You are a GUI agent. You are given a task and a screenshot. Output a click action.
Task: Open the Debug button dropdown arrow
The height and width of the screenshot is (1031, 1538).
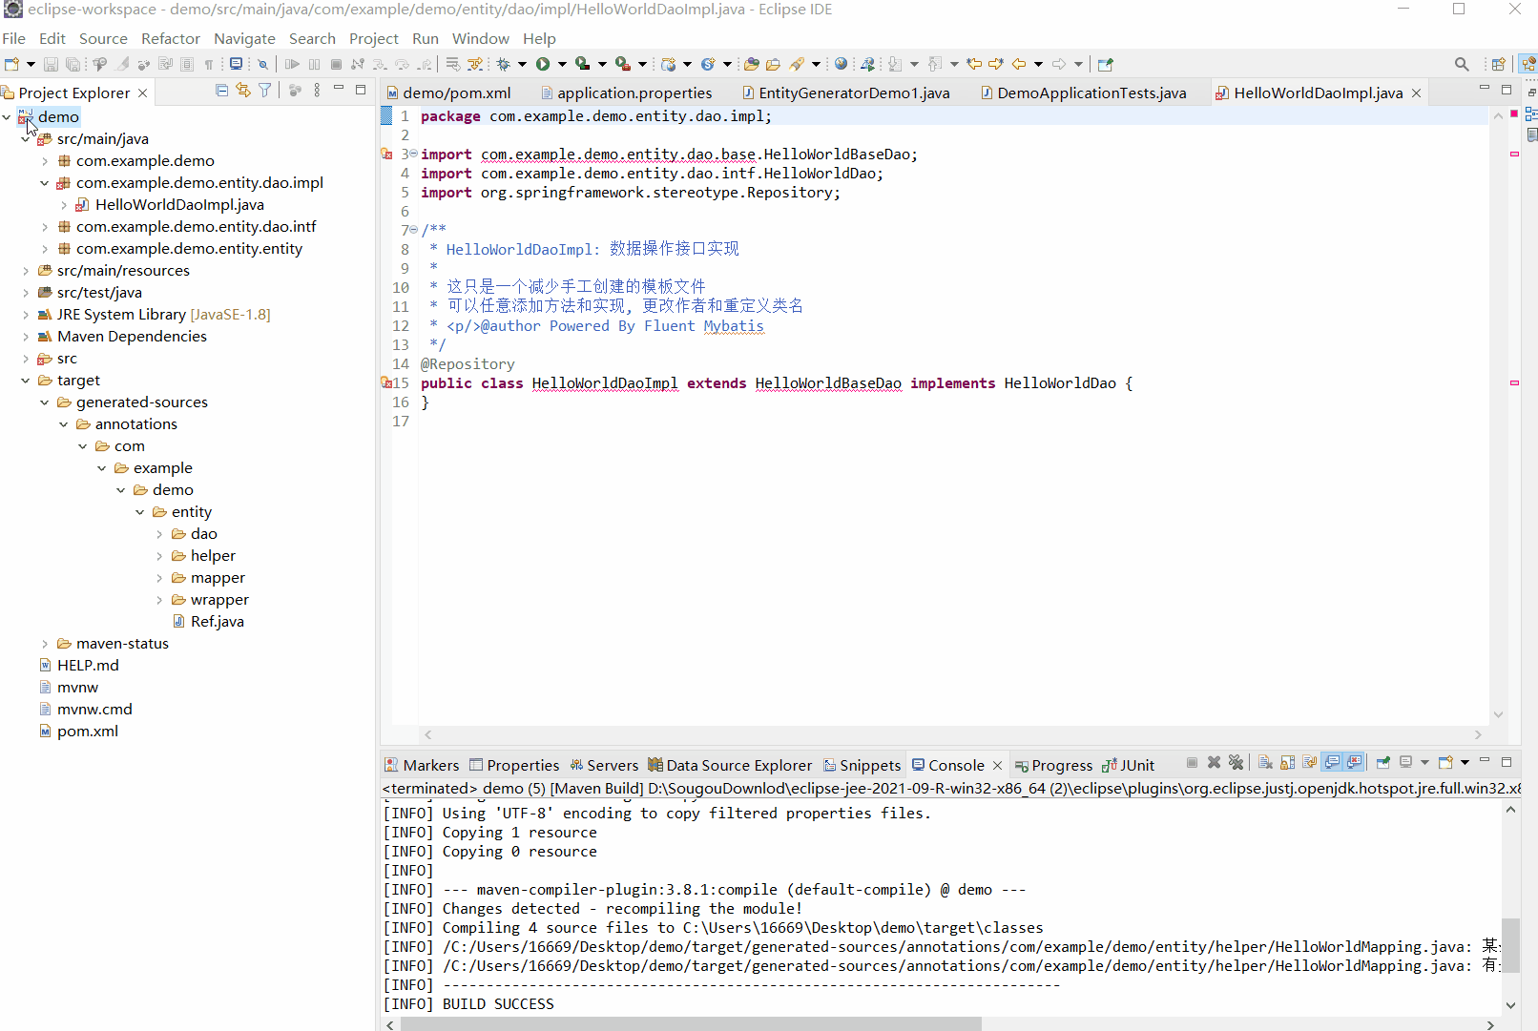(522, 64)
